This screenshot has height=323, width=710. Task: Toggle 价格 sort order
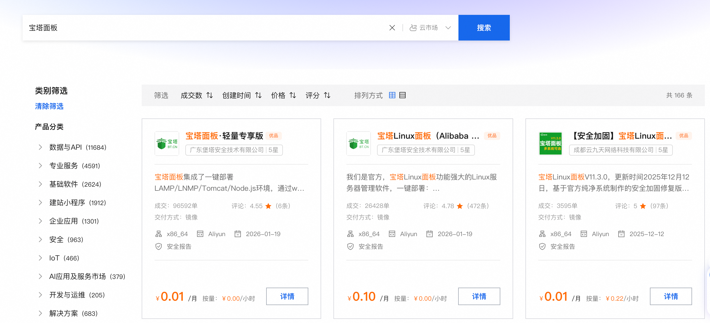pyautogui.click(x=293, y=95)
